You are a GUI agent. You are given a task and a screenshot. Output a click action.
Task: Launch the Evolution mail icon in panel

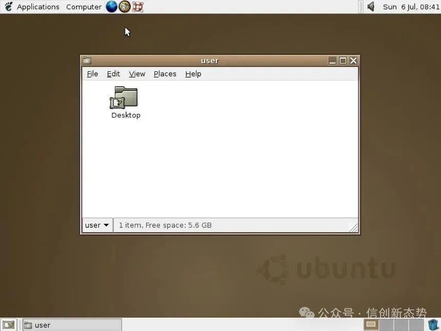tap(124, 7)
